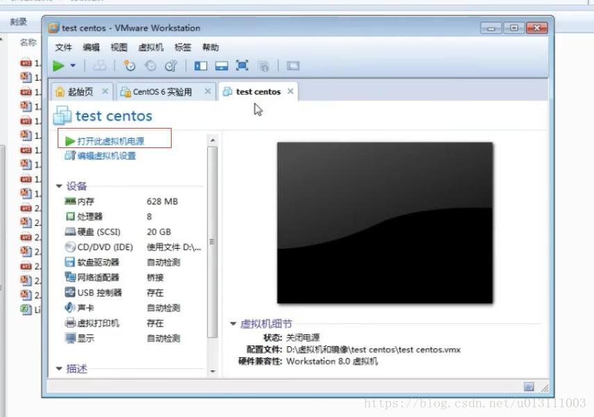The width and height of the screenshot is (594, 417).
Task: Click the 关闭电源 status text
Action: pos(303,337)
